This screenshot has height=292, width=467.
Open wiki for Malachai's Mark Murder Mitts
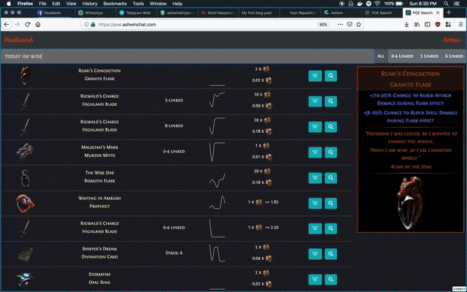point(315,153)
